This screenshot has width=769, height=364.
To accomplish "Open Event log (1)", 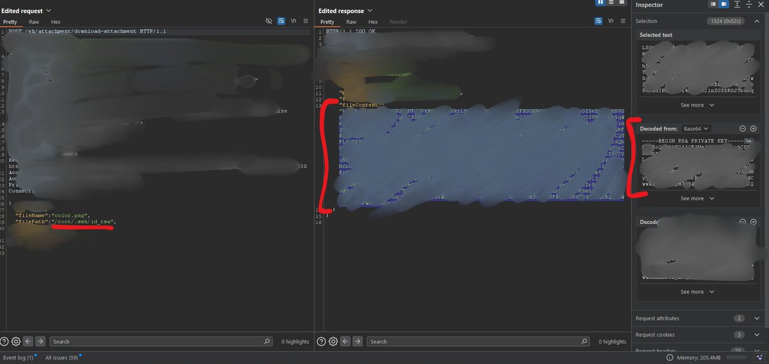I will coord(18,358).
